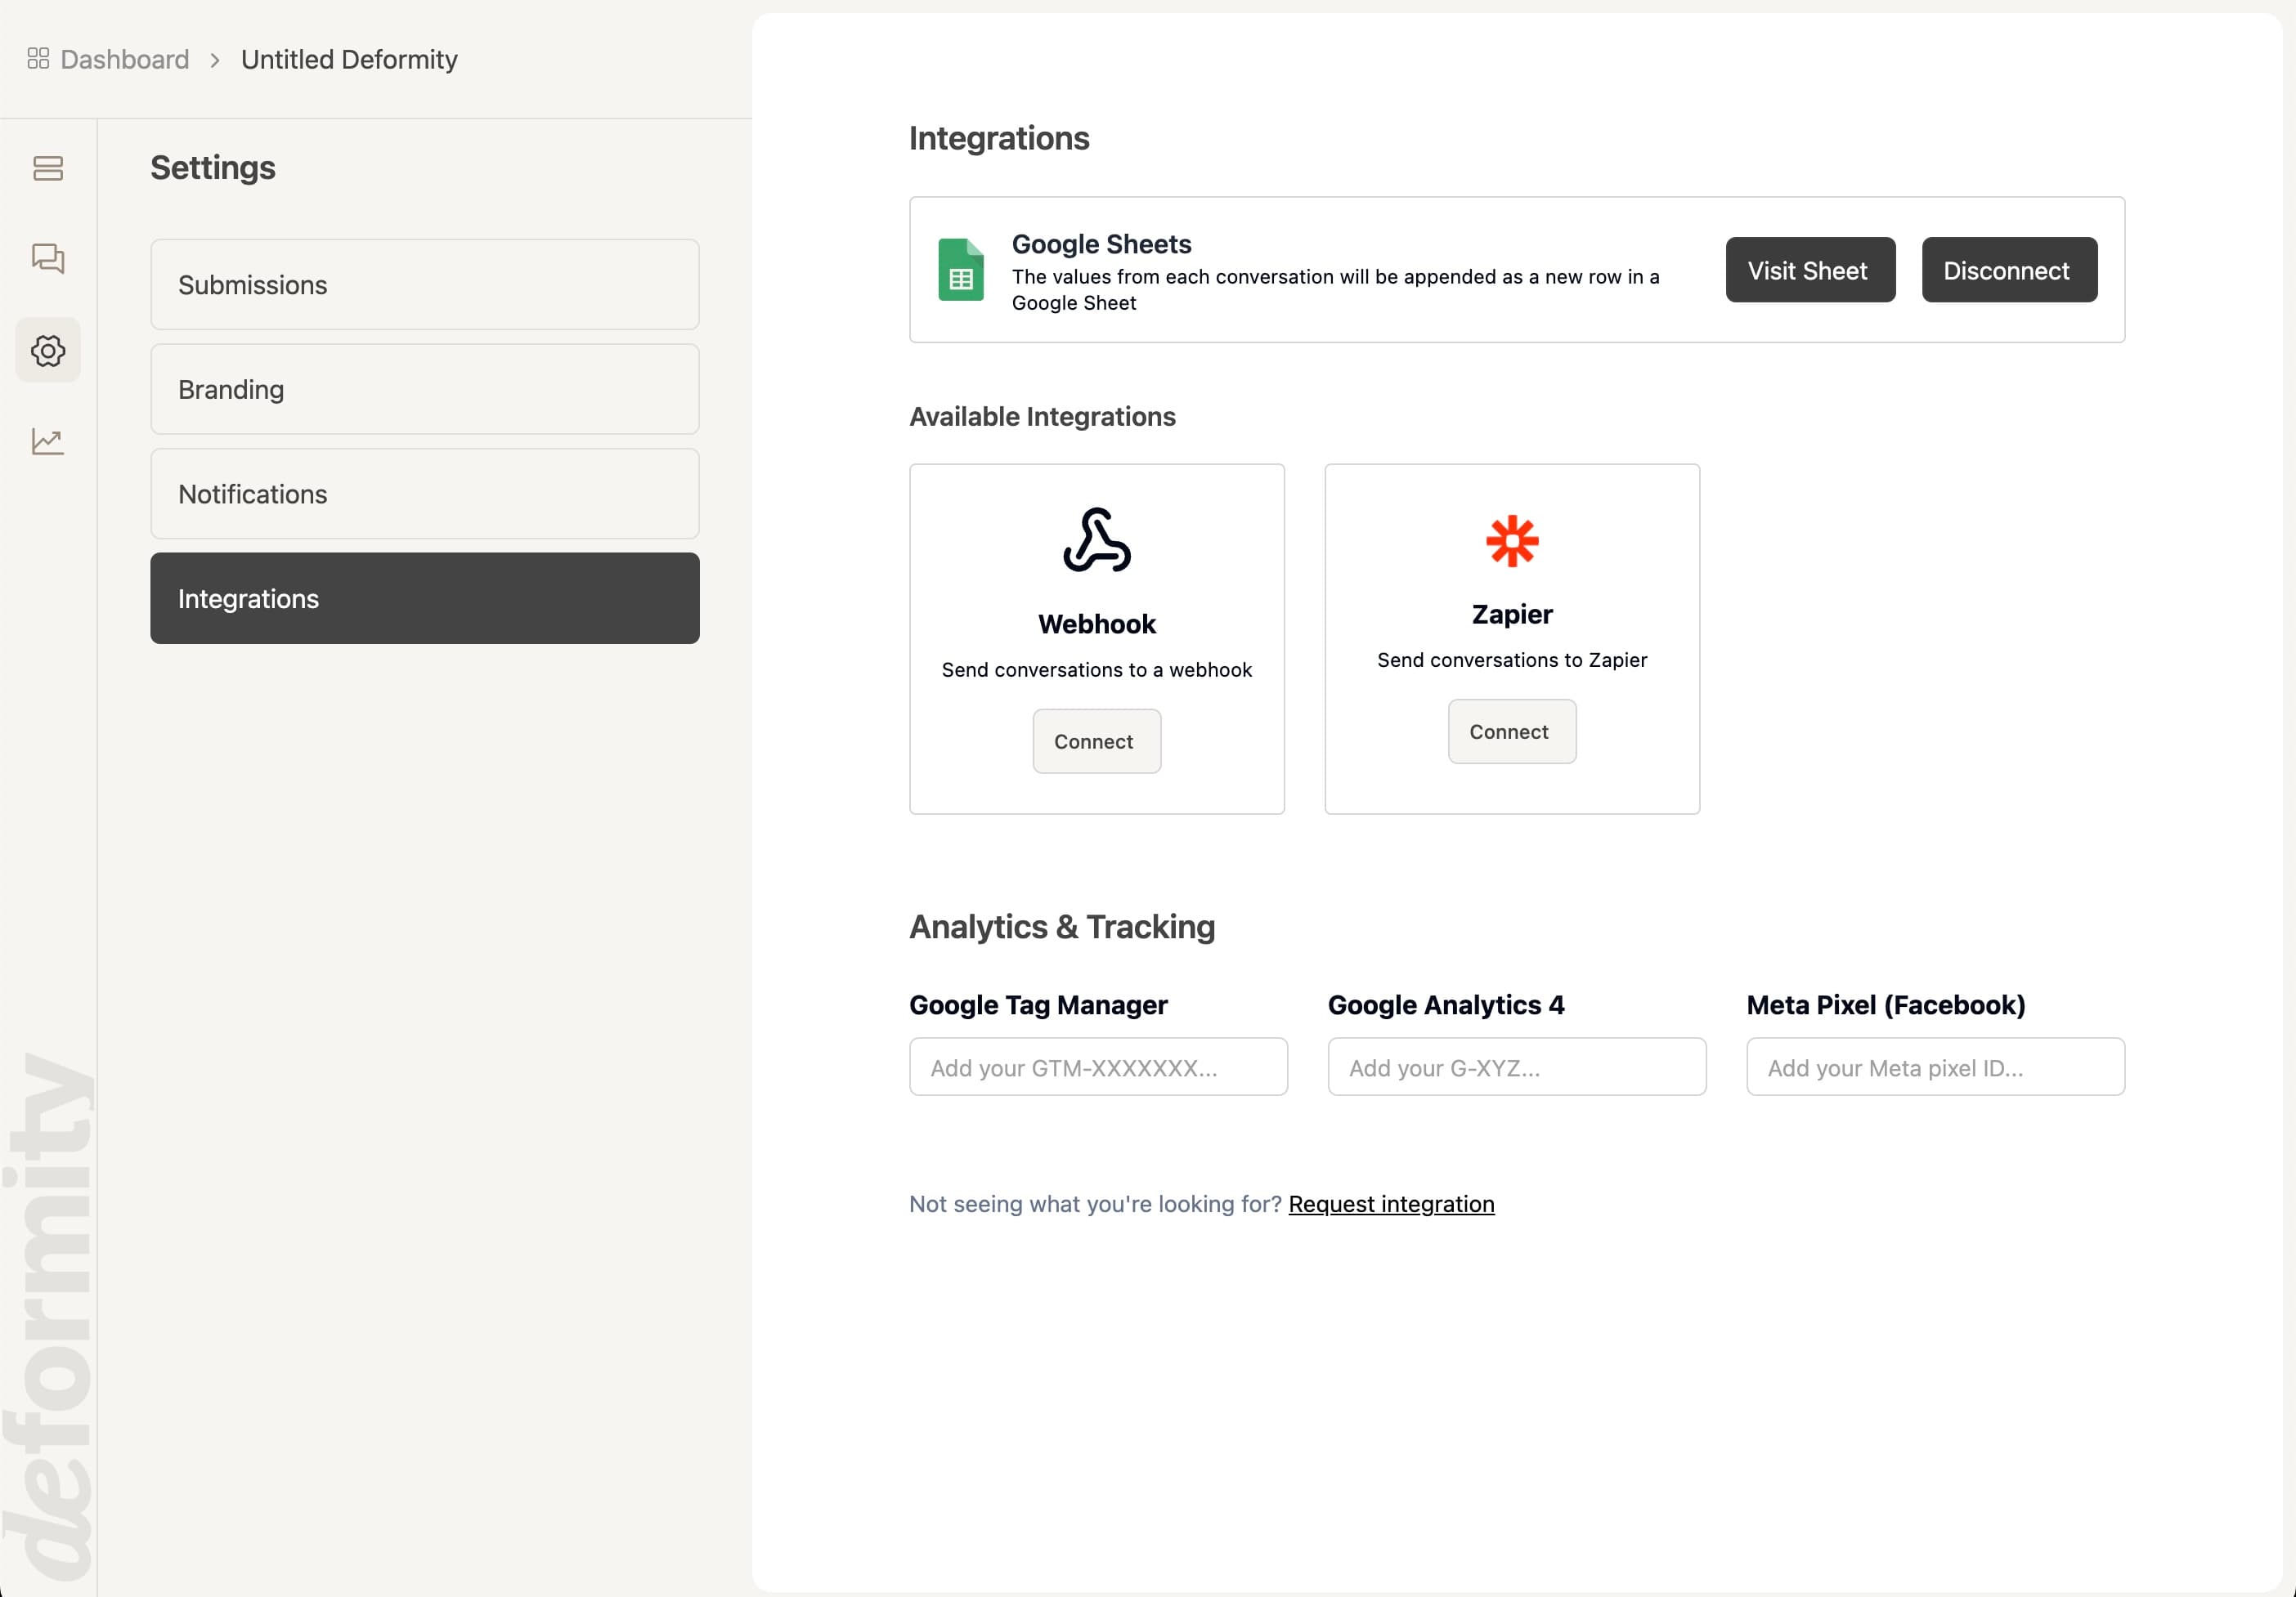The height and width of the screenshot is (1597, 2296).
Task: Click the dashboard grid icon in breadcrumb
Action: (38, 59)
